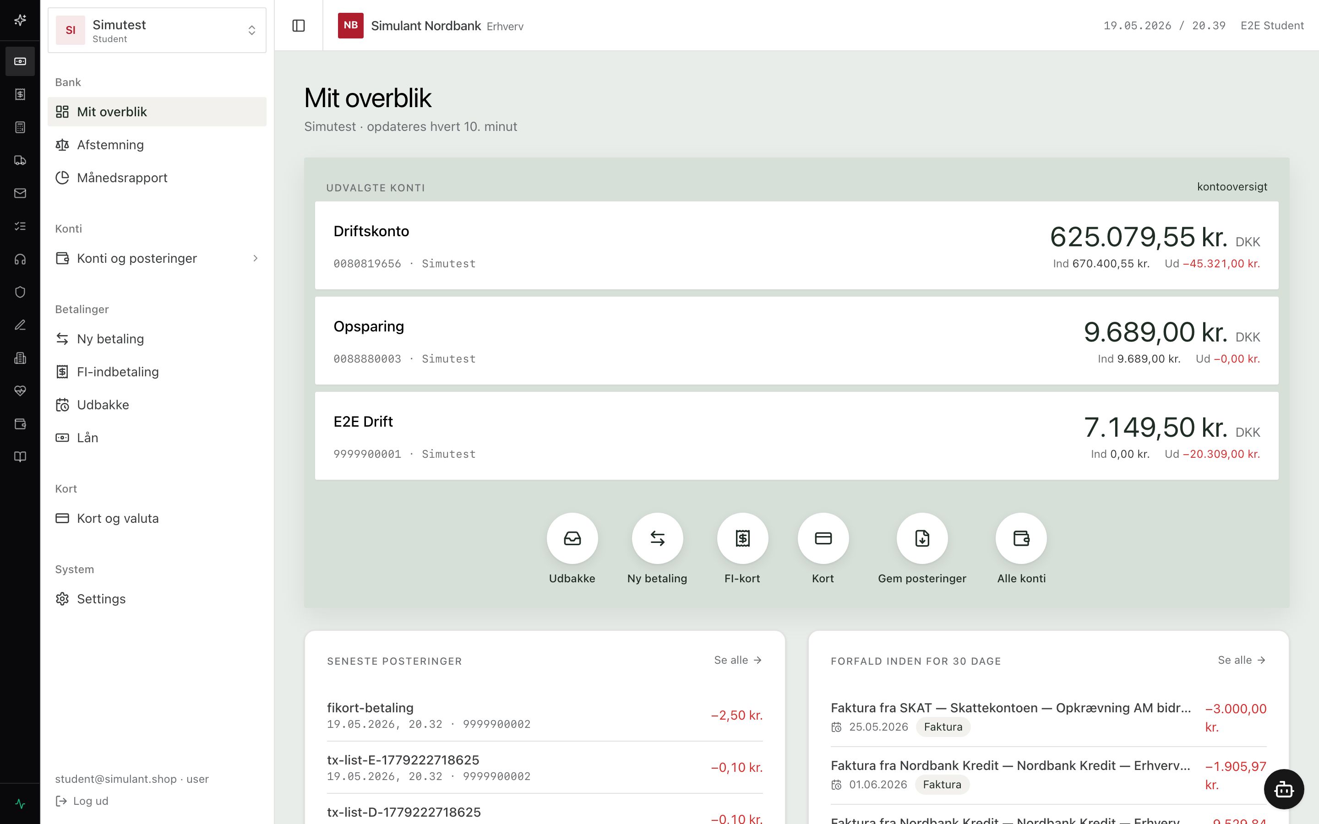
Task: Open the open-book icon in left rail
Action: pyautogui.click(x=20, y=457)
